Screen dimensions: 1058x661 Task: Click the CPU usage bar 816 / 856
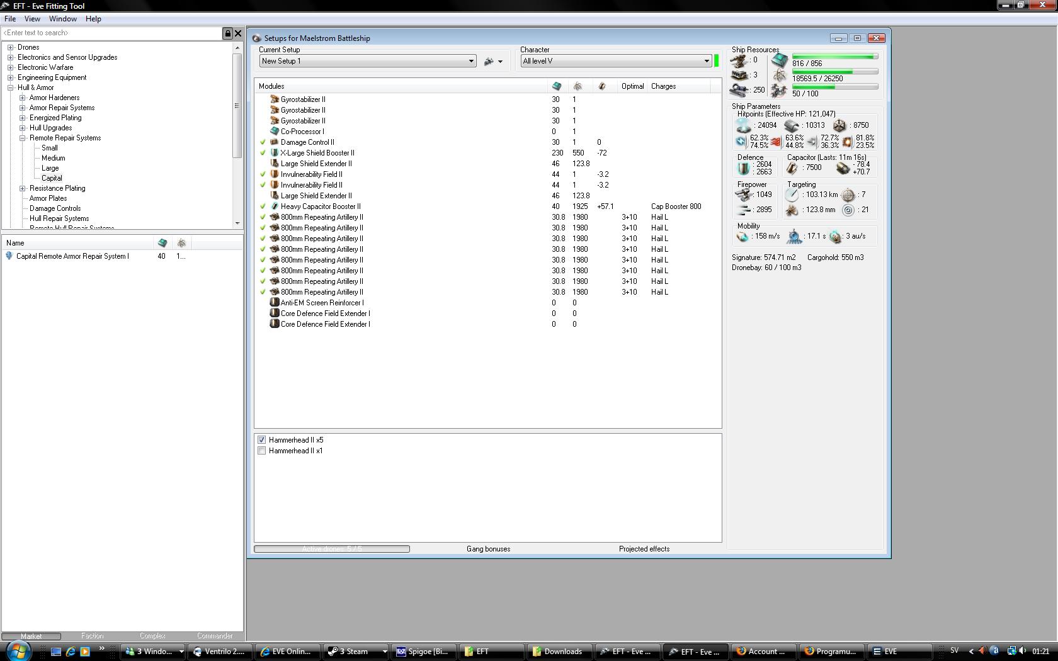pos(835,57)
